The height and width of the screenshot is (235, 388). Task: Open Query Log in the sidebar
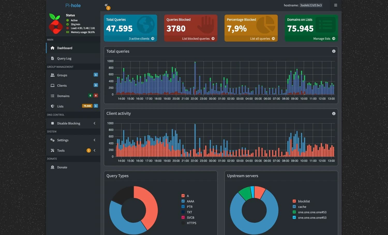73,58
